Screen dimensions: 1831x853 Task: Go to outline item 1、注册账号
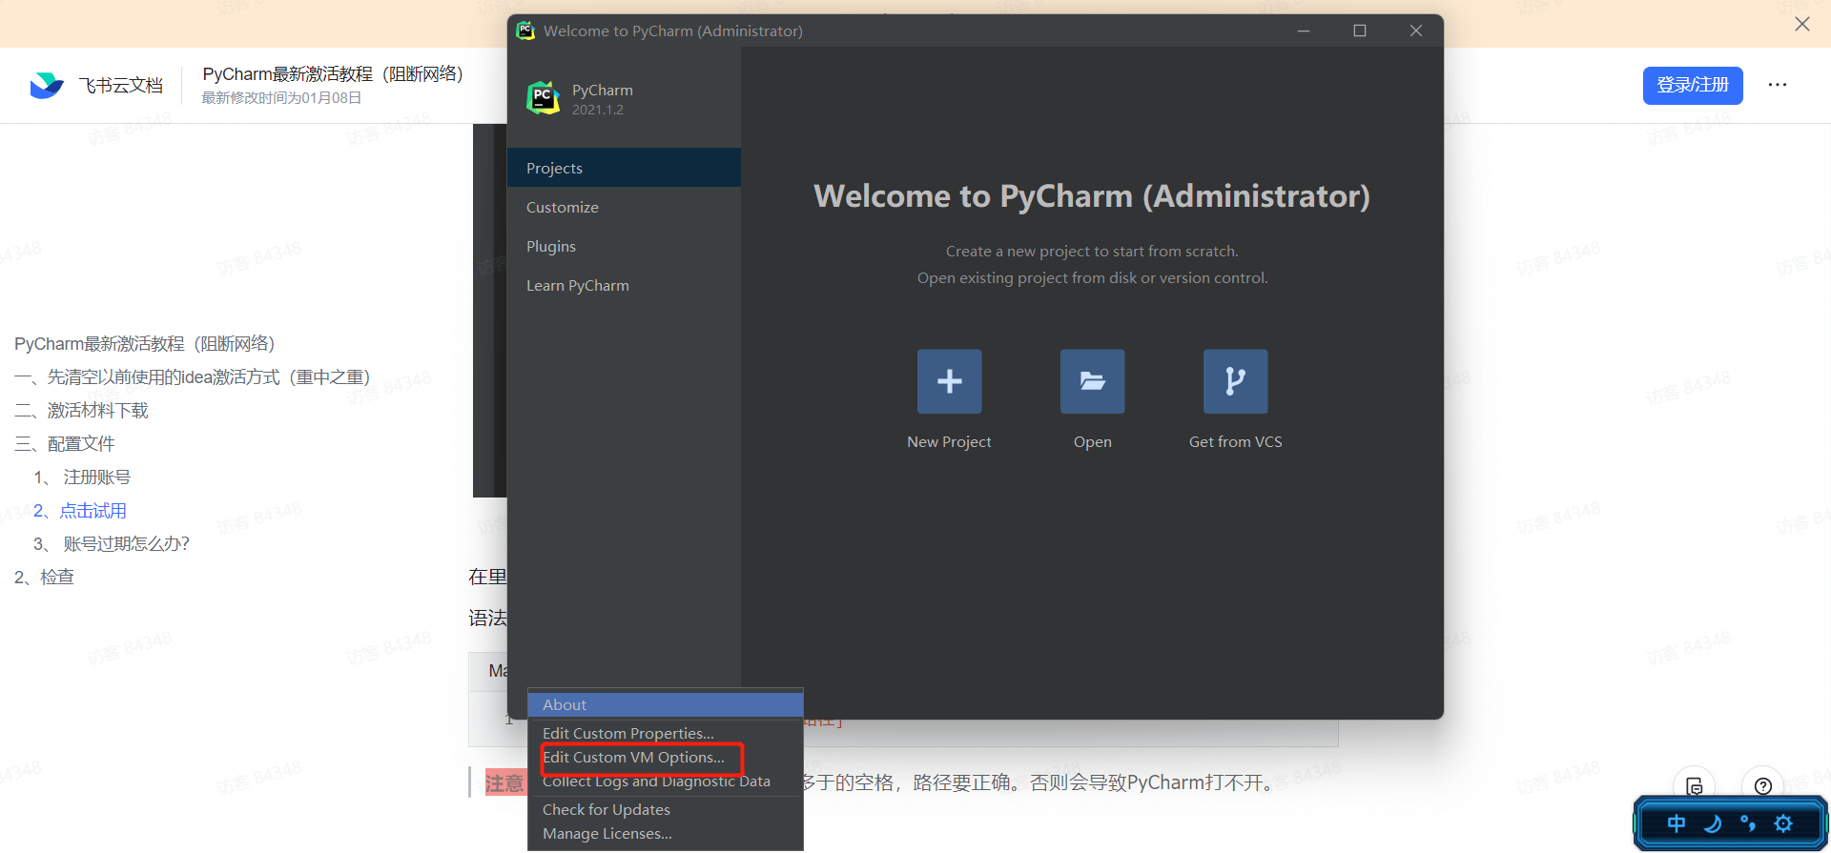pos(82,477)
